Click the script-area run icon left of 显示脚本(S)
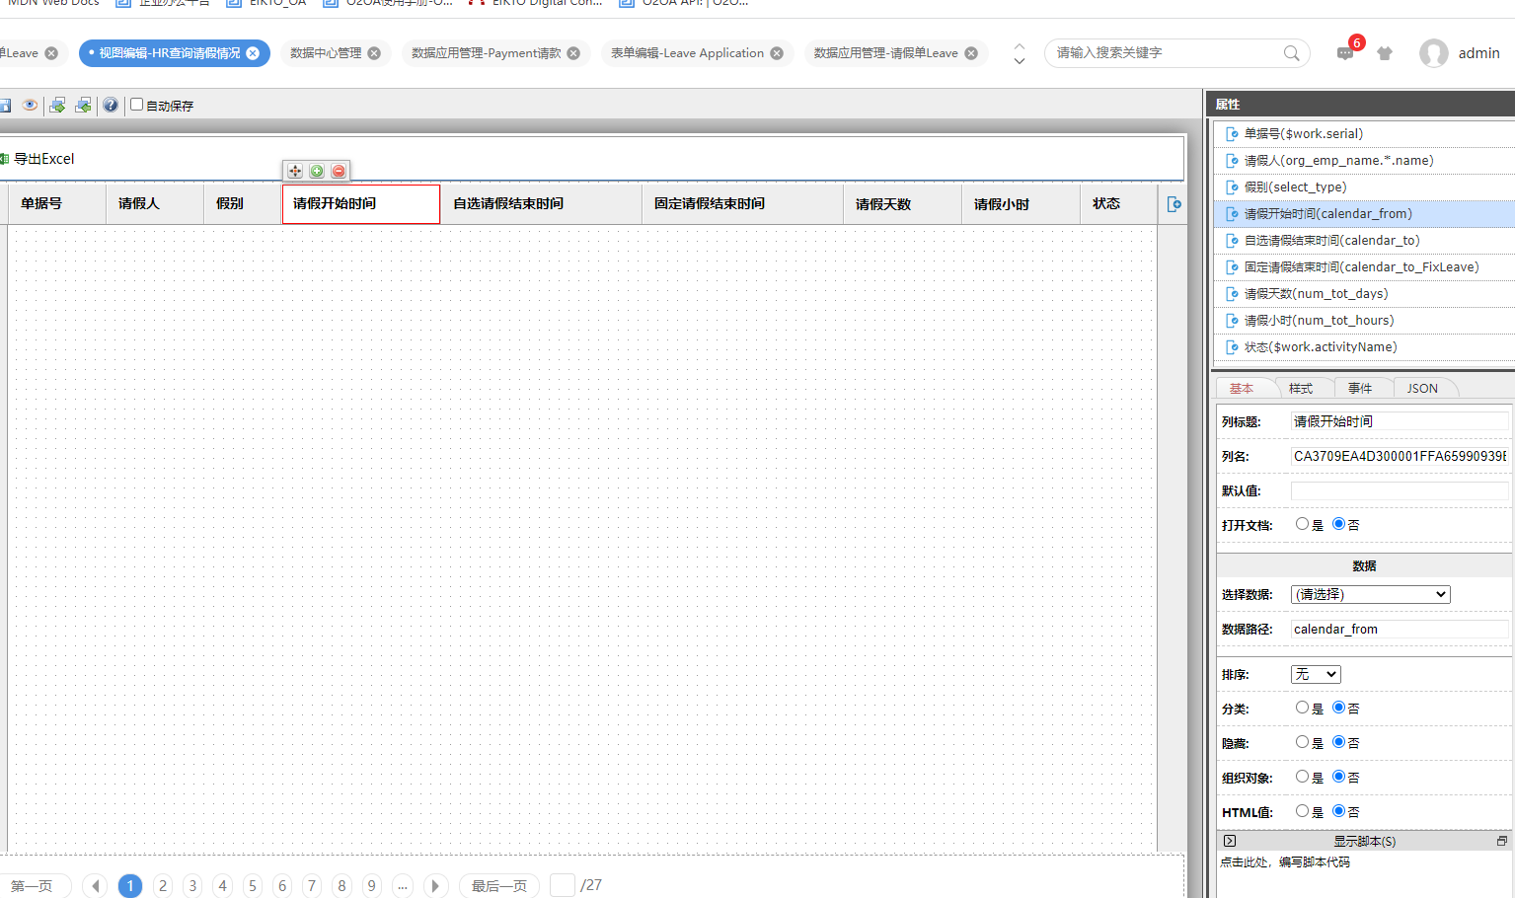Screen dimensions: 1515x898 click(1230, 841)
